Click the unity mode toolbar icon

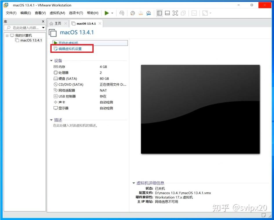183,13
